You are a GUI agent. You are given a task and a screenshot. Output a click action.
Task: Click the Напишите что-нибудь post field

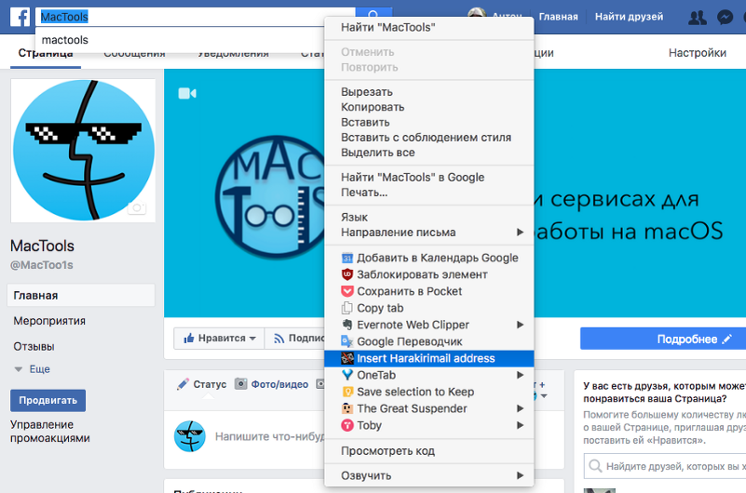tap(269, 436)
